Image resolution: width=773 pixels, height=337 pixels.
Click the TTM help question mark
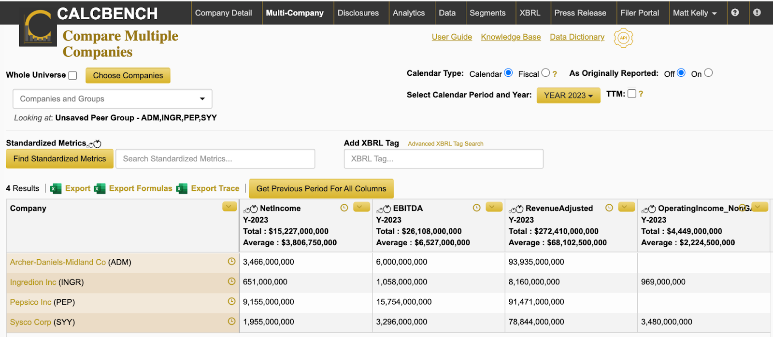641,94
